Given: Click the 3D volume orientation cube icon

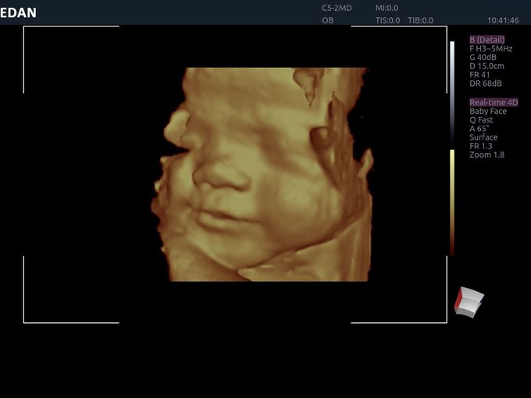Looking at the screenshot, I should coord(469,301).
